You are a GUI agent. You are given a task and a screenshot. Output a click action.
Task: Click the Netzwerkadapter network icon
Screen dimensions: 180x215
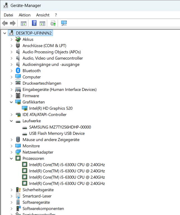(x=18, y=152)
